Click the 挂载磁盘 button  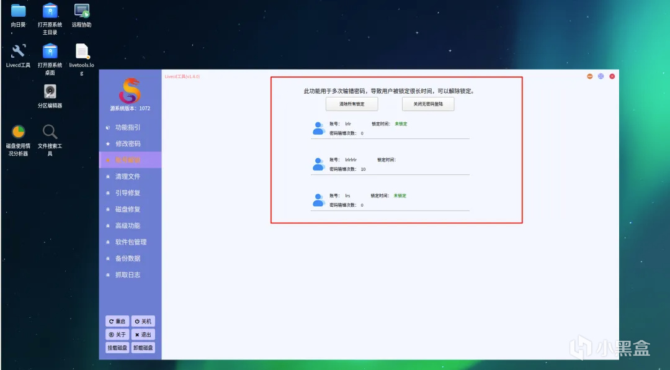pos(117,348)
